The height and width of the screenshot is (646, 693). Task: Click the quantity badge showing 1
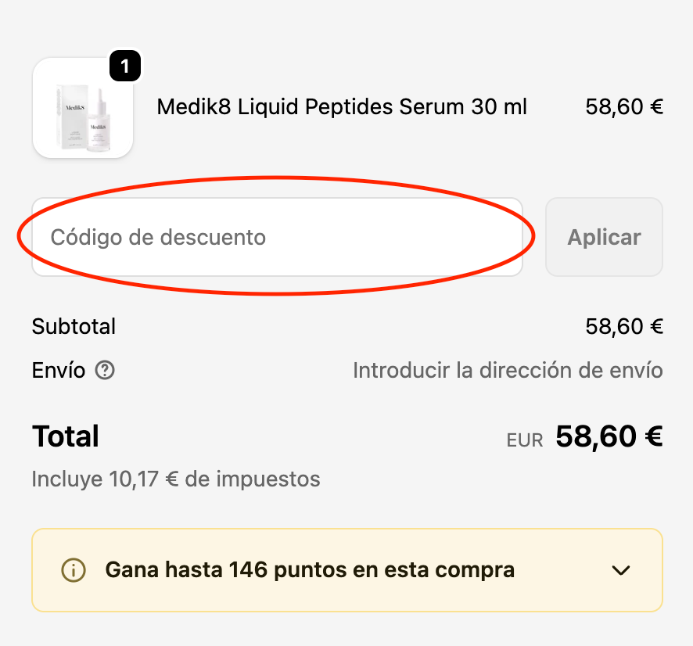click(124, 67)
